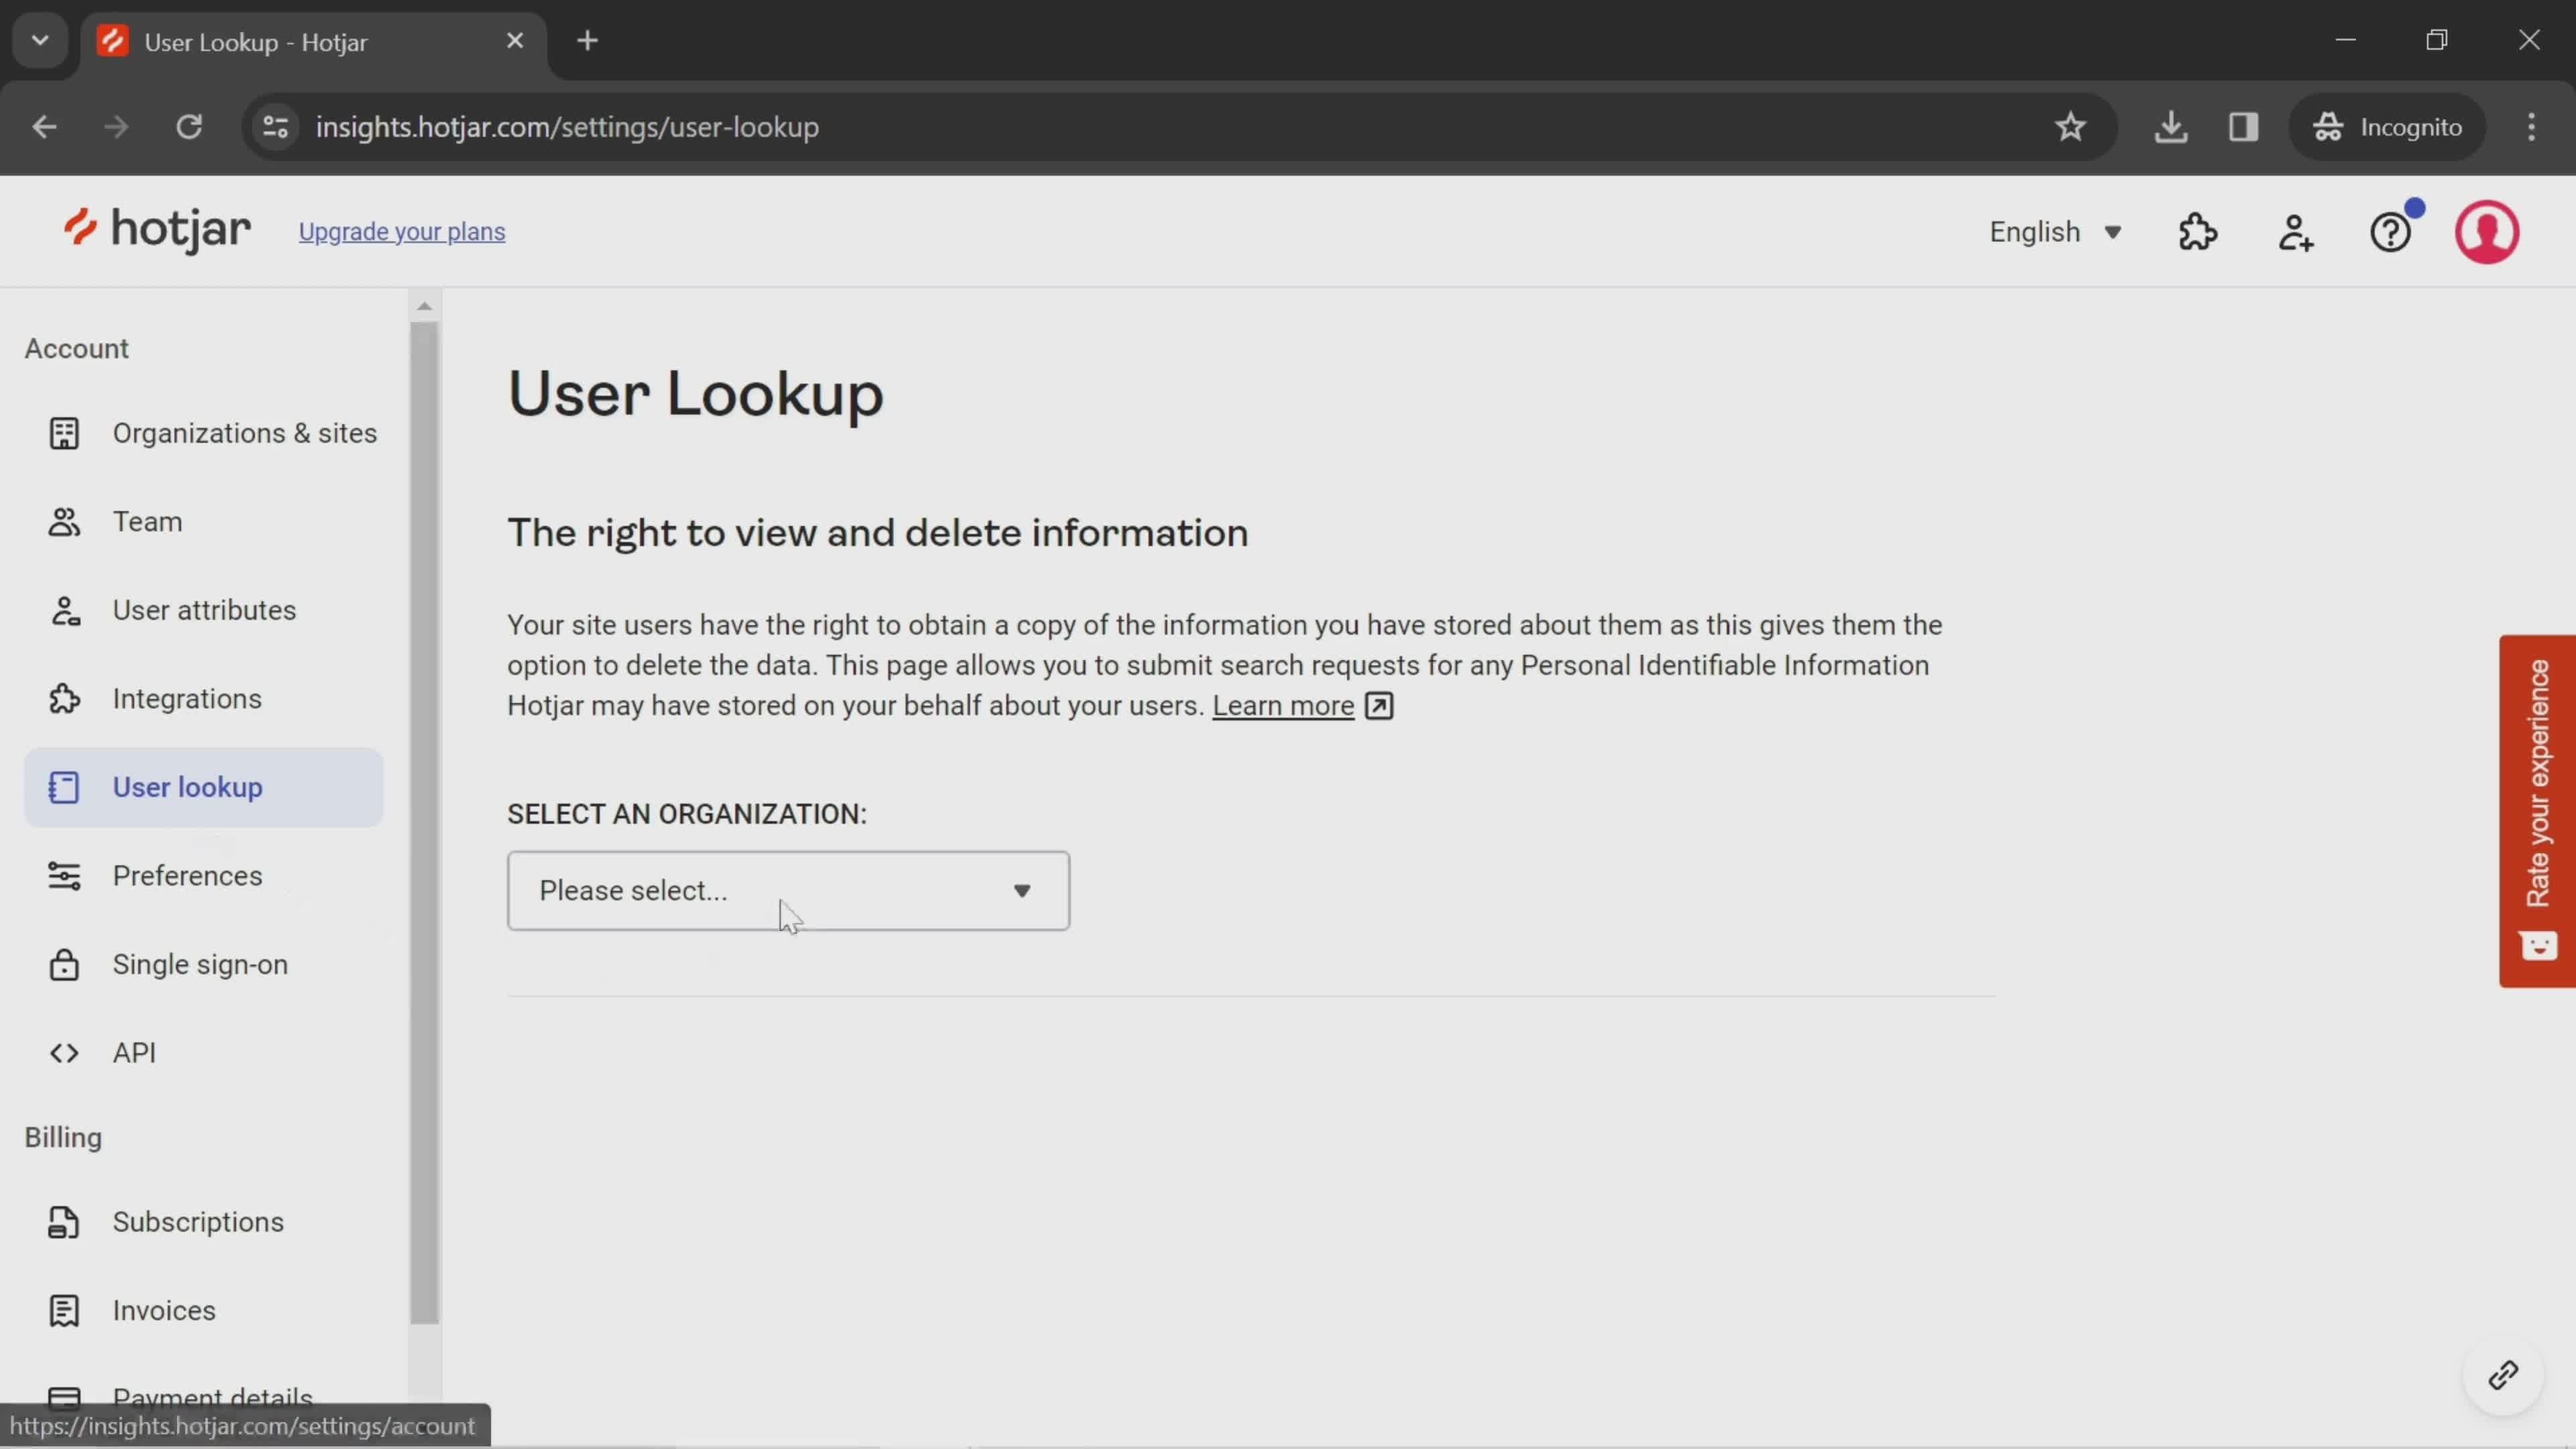Screen dimensions: 2576x1449
Task: Open the Invoices billing section
Action: tap(163, 1309)
